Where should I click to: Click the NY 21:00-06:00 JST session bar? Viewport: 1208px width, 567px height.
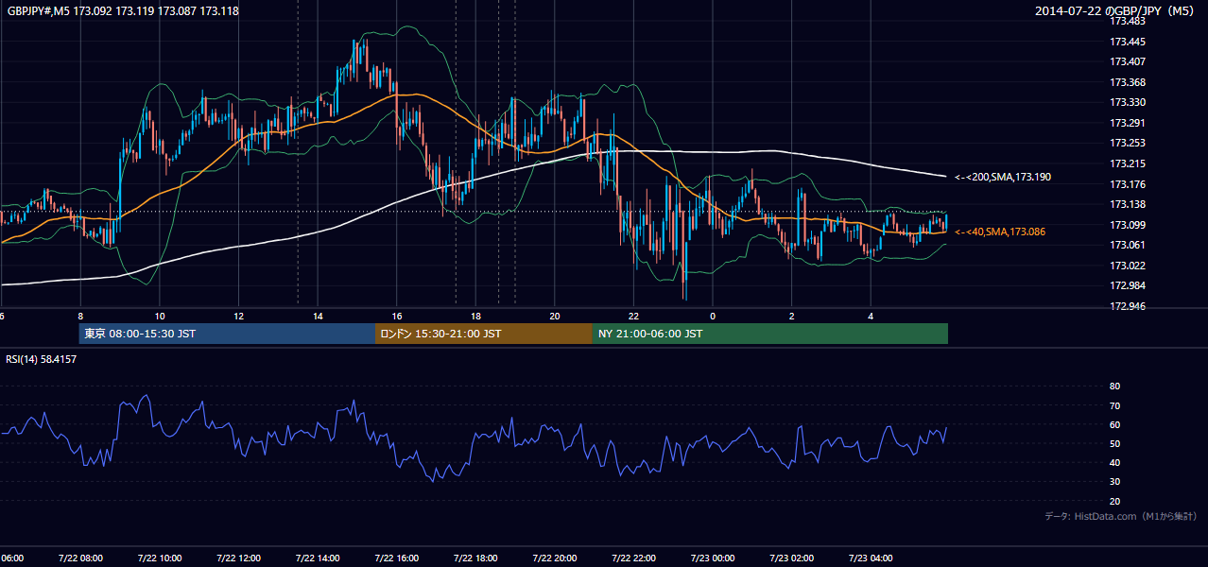[x=770, y=334]
